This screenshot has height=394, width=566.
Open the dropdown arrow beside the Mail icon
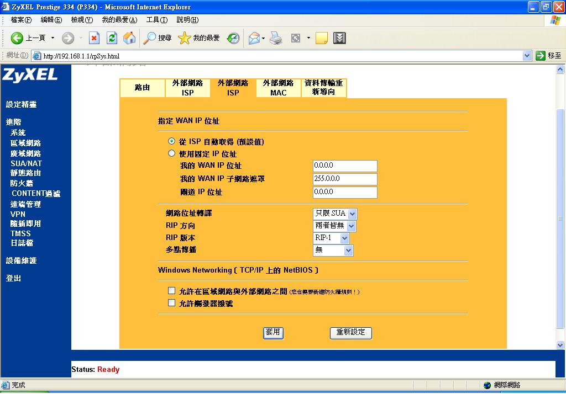tap(264, 38)
